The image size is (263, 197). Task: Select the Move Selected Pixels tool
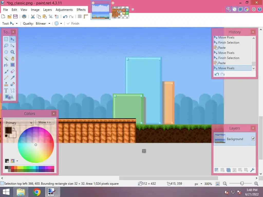(12, 39)
